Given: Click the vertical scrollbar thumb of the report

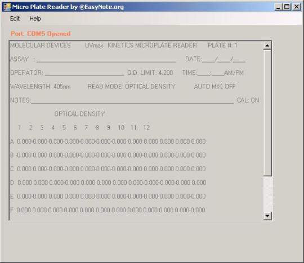Looking at the screenshot, I should pyautogui.click(x=267, y=113).
